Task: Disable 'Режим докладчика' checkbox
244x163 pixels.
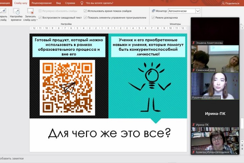Action: pos(153,17)
